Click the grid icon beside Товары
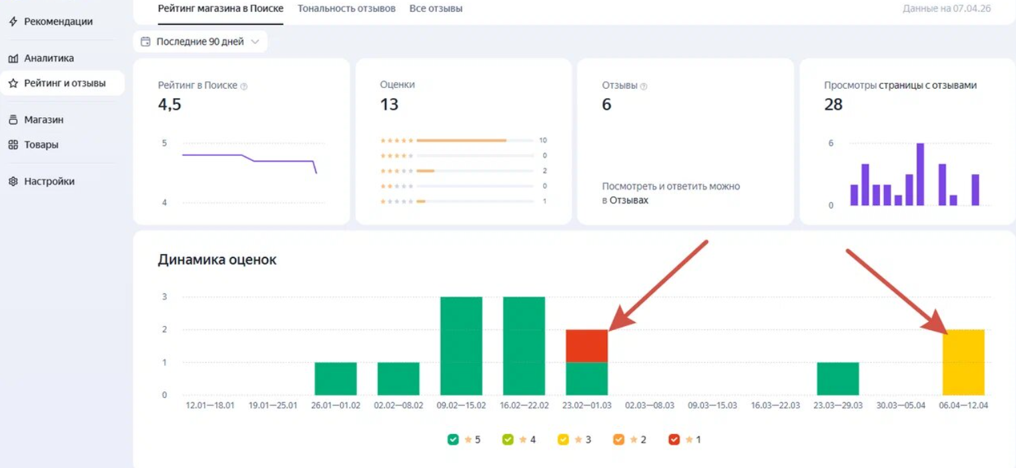 [13, 145]
